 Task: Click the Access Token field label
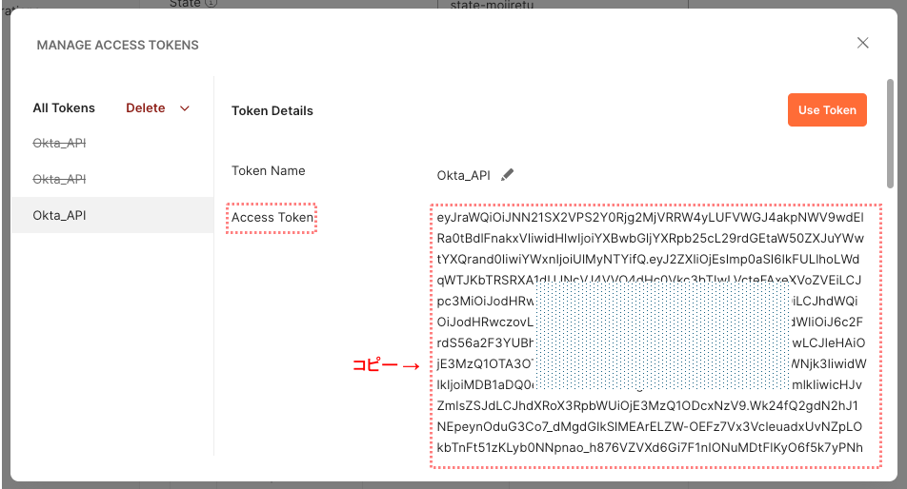click(272, 218)
